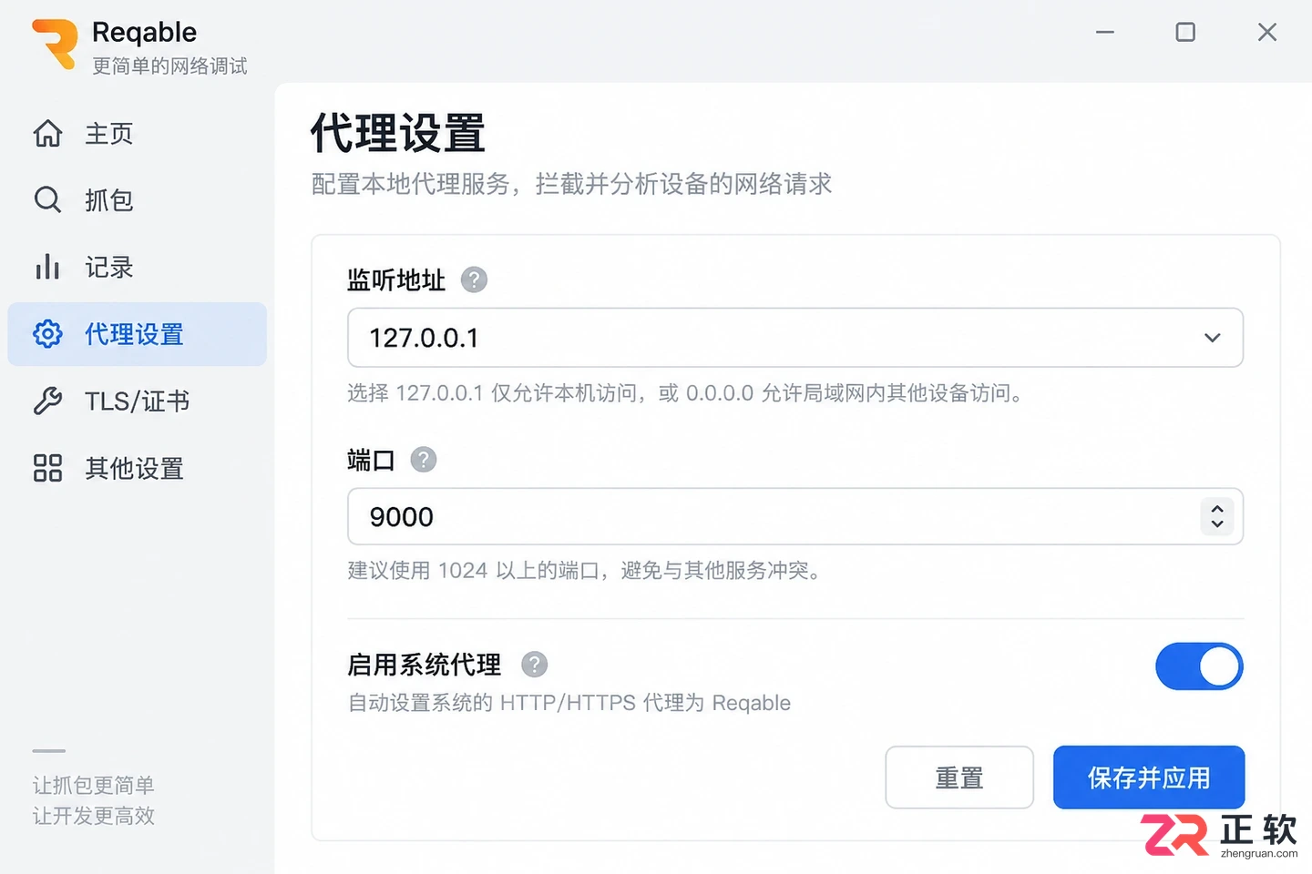Click the 自动设置系统的 HTTP/HTTPS description
The width and height of the screenshot is (1312, 874).
coord(569,703)
